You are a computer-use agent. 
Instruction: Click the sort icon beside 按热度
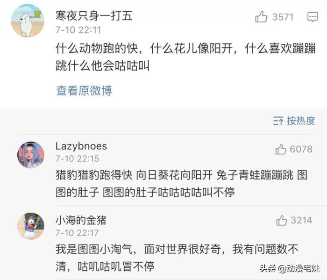tap(278, 122)
